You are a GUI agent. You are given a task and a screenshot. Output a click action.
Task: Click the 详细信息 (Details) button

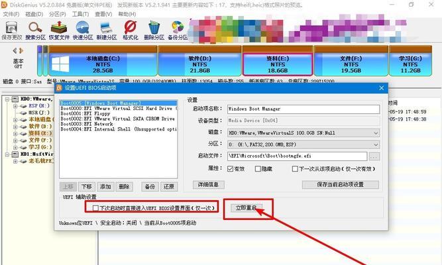click(209, 185)
